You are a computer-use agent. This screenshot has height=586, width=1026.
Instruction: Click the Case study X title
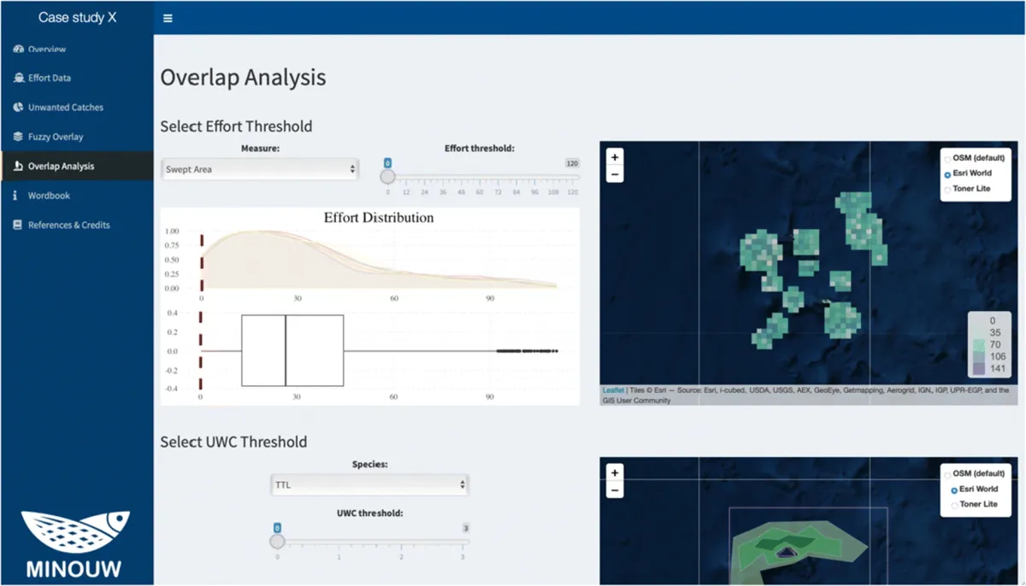[x=77, y=17]
